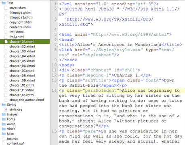Open about_the_author.xhtml file
Screen dimensions: 185x145
click(x=27, y=100)
